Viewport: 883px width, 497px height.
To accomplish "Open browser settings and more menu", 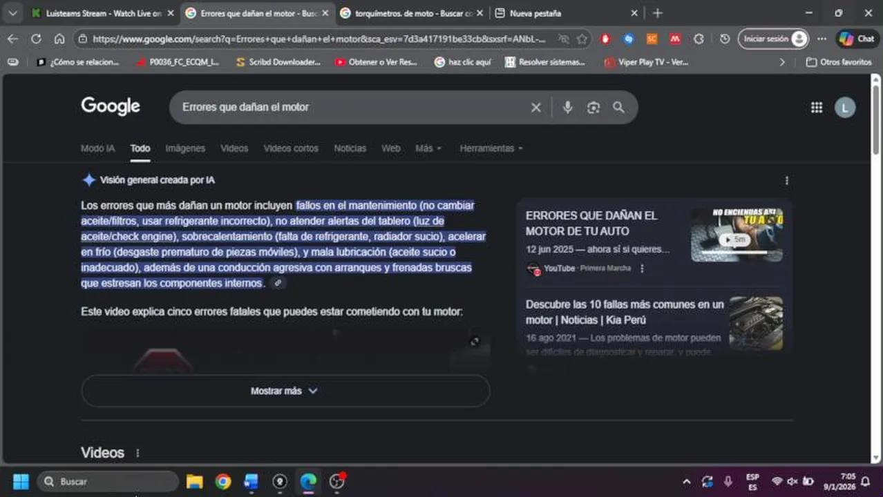I will 822,39.
